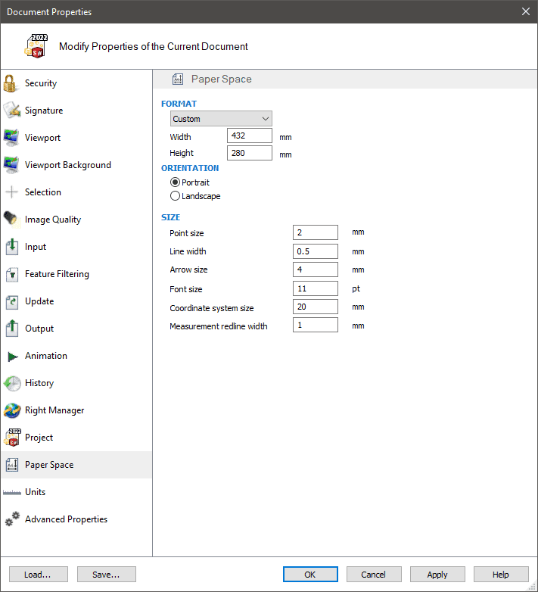The height and width of the screenshot is (592, 538).
Task: Click the Line width field
Action: [x=316, y=251]
